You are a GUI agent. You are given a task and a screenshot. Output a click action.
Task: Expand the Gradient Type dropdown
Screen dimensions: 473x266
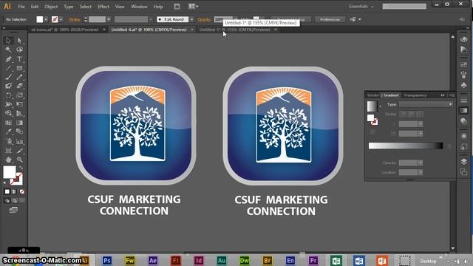(x=426, y=104)
